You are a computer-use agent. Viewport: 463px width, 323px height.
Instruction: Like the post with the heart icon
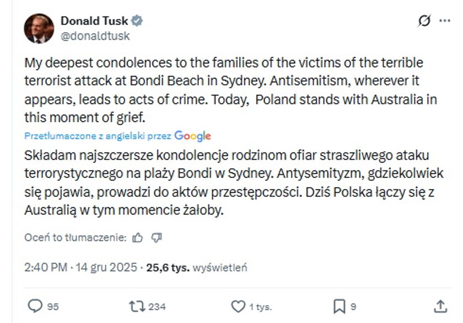click(238, 306)
